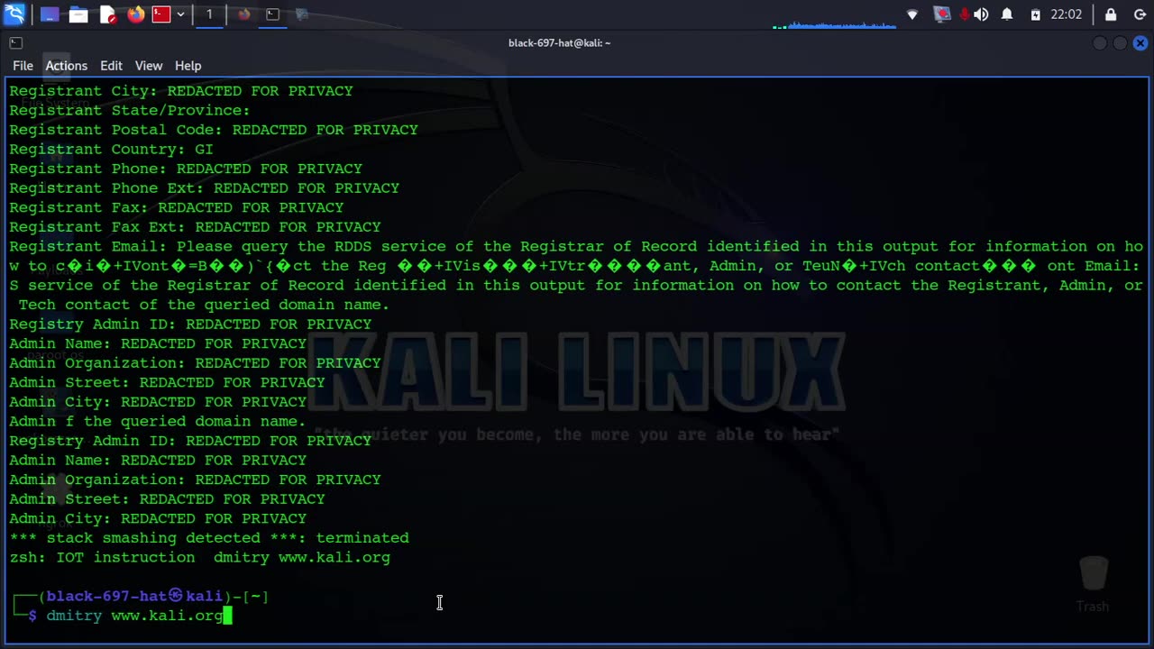Close the terminal window

(x=1140, y=42)
